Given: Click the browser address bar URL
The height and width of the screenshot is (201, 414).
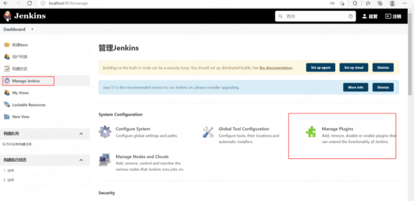Looking at the screenshot, I should [x=68, y=3].
